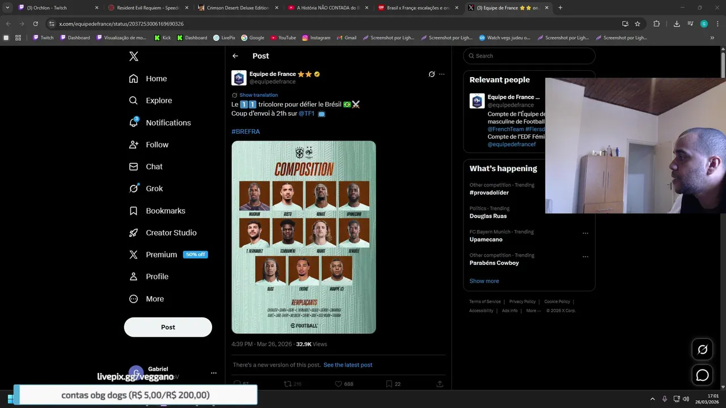This screenshot has height=408, width=726.
Task: Switch to Resident Evil Requiem tab
Action: coord(148,8)
